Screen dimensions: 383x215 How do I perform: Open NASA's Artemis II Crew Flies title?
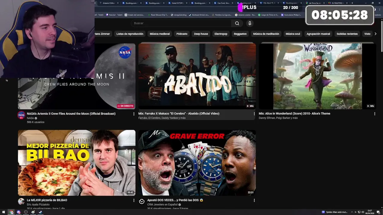point(71,114)
